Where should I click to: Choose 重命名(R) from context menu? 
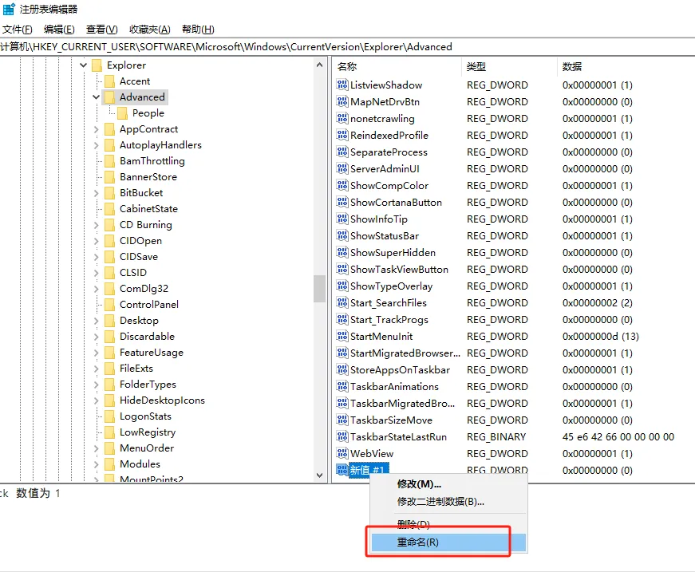click(x=448, y=542)
